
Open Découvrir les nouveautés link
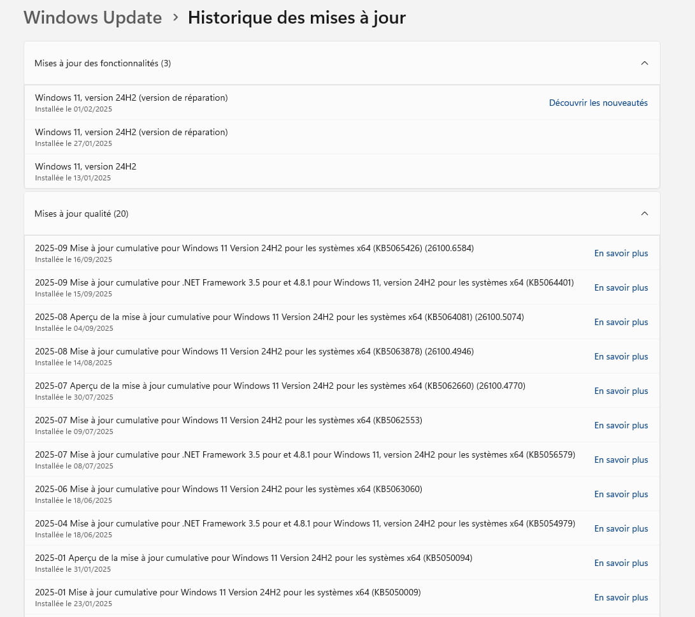(598, 103)
